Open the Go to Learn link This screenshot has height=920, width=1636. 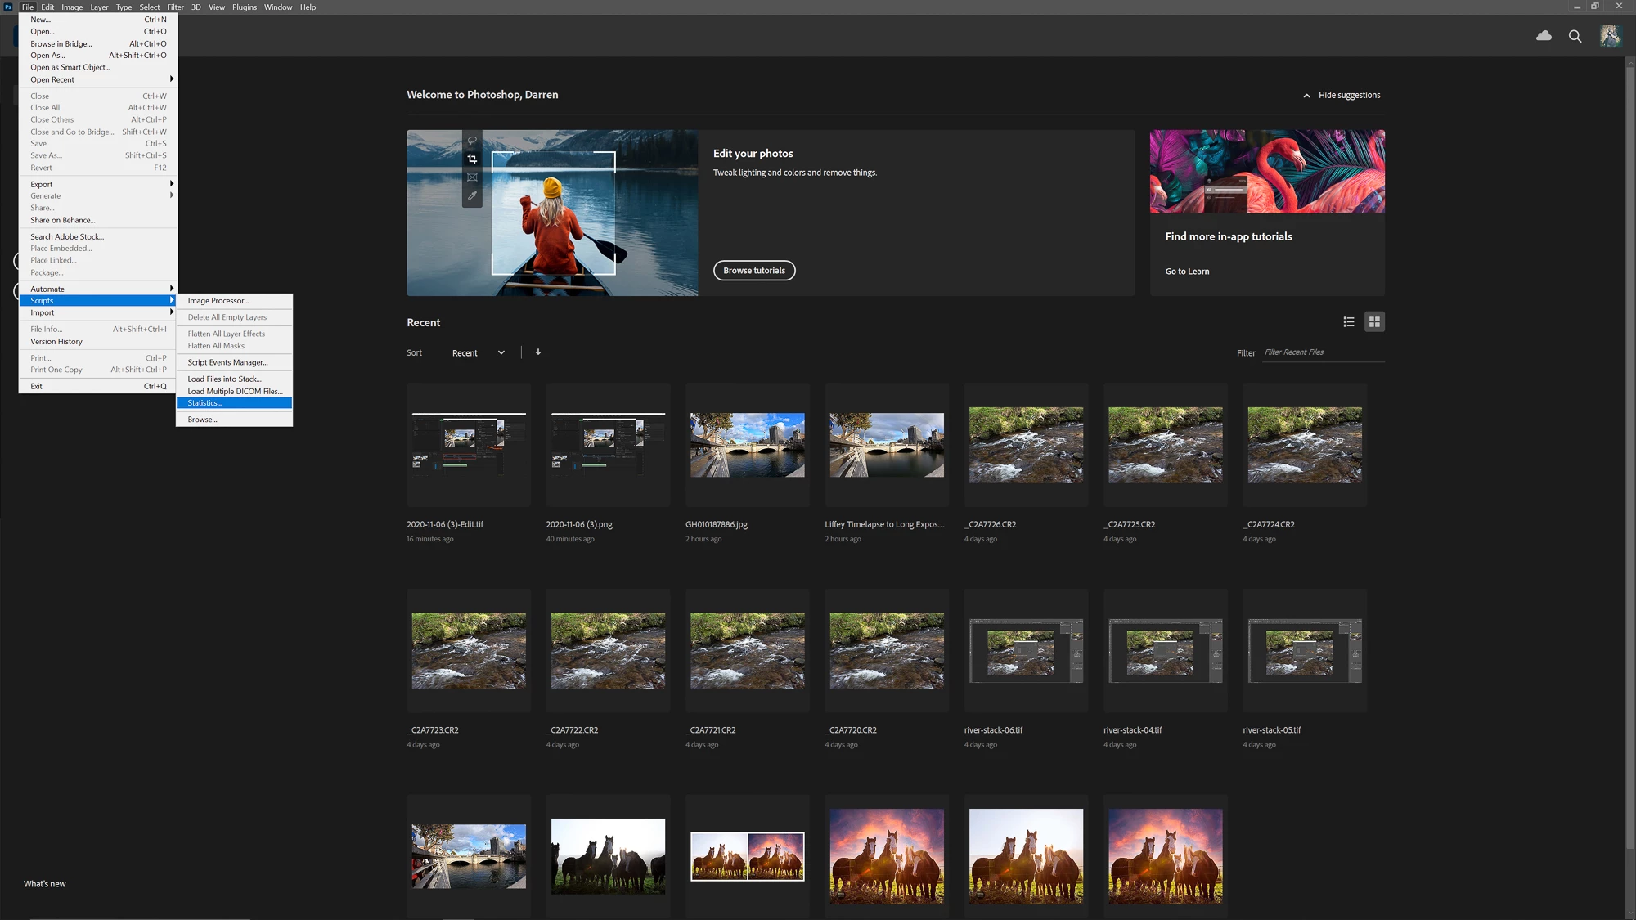point(1187,272)
